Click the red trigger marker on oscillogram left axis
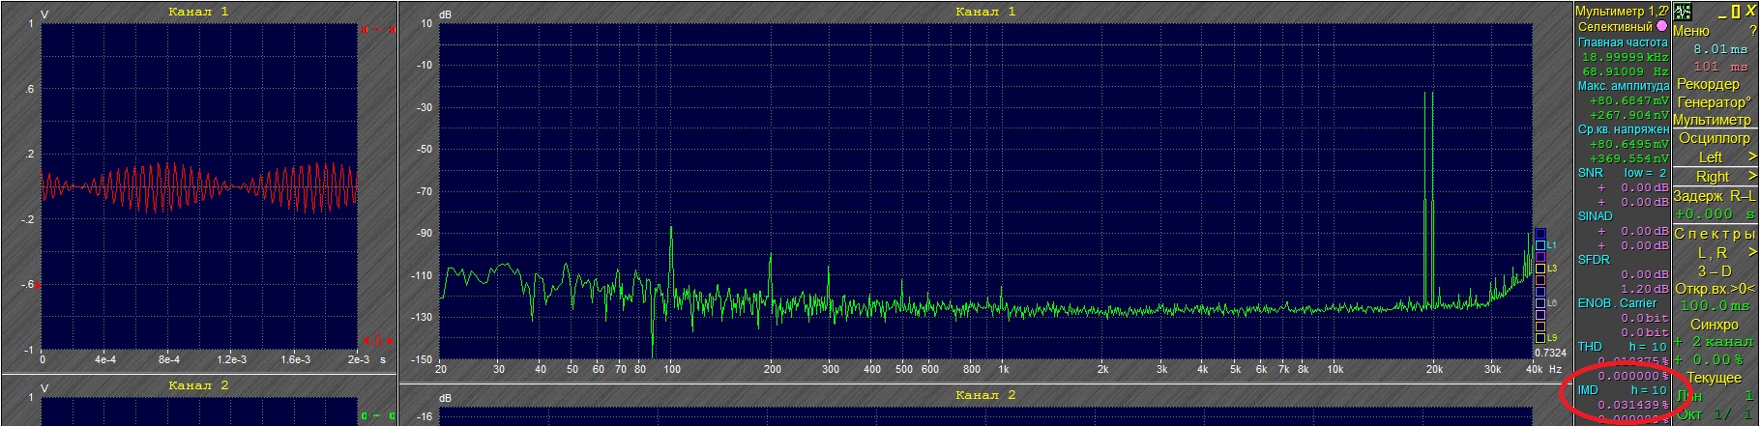1760x426 pixels. [39, 285]
